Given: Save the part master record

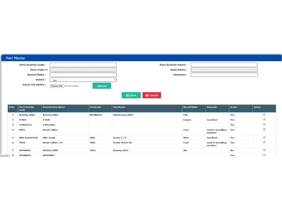Looking at the screenshot, I should tap(131, 95).
